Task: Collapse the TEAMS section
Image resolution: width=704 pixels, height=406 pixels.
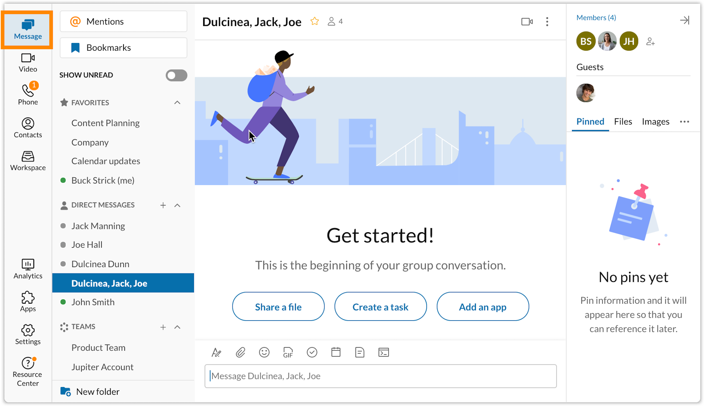Action: click(179, 327)
